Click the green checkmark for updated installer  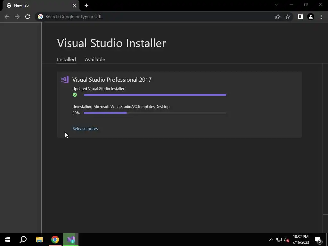click(75, 95)
